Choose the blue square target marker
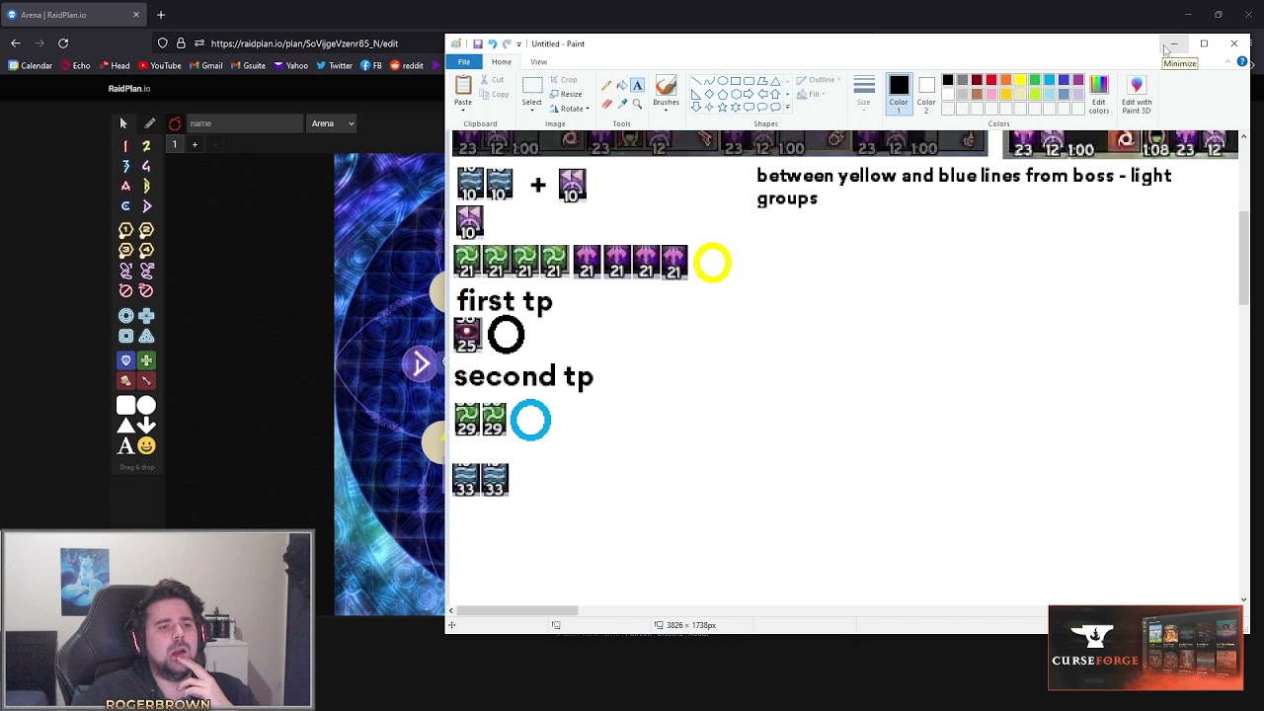This screenshot has height=711, width=1264. (125, 336)
